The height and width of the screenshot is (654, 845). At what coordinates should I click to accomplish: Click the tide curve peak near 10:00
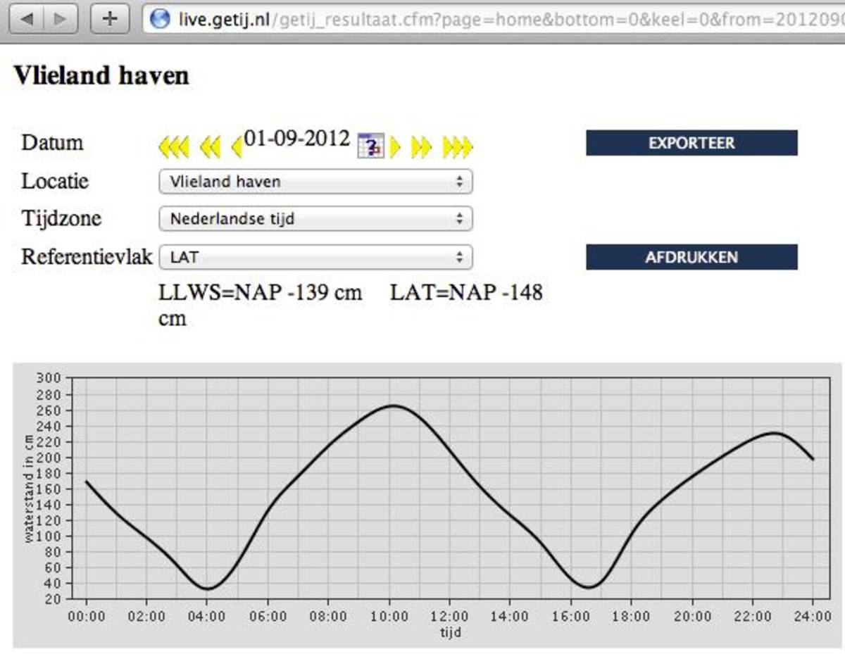392,405
